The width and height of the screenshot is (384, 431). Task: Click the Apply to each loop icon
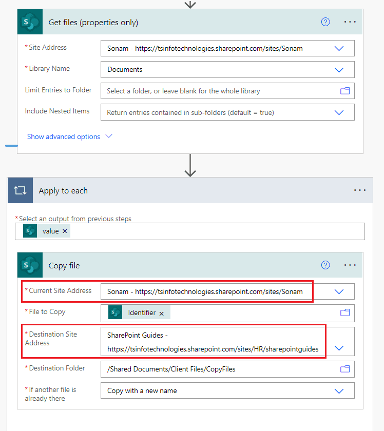point(21,190)
